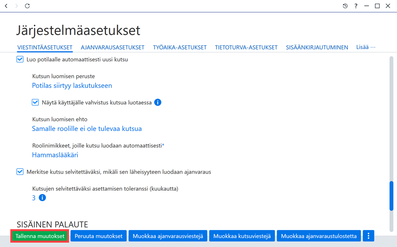The image size is (397, 247).
Task: Switch to AJANVARAUSASETUKSET tab
Action: coord(113,47)
